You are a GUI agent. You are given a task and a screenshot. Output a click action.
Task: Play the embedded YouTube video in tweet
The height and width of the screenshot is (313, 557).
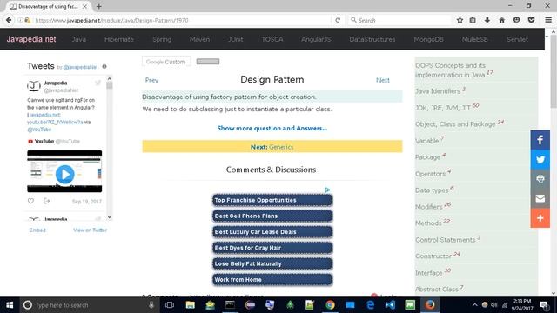[64, 174]
